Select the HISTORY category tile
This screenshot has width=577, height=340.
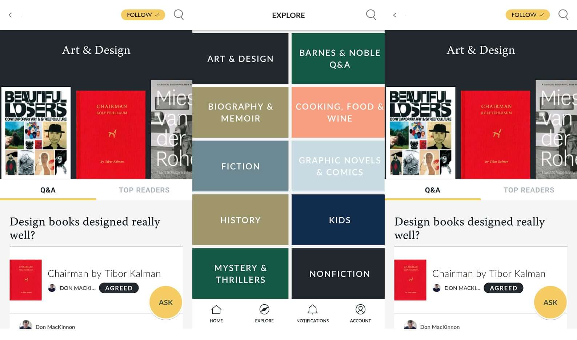pyautogui.click(x=240, y=220)
